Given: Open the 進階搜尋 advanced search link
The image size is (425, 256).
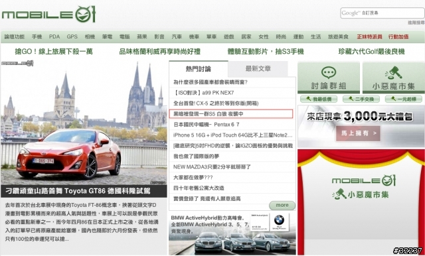Looking at the screenshot, I should pos(416,23).
